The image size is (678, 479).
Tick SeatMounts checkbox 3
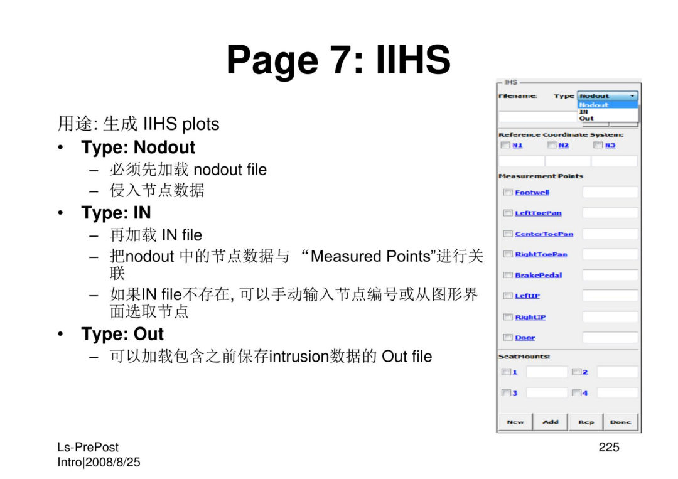506,392
